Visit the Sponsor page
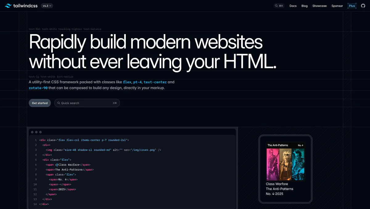The image size is (370, 209). [337, 6]
